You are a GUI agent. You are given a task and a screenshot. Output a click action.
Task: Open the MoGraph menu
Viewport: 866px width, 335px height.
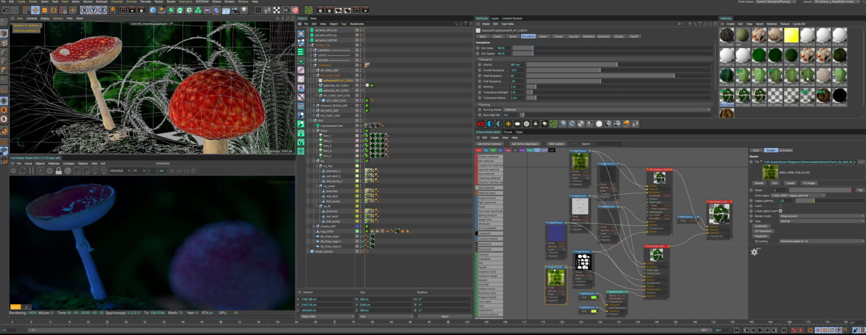click(x=101, y=2)
